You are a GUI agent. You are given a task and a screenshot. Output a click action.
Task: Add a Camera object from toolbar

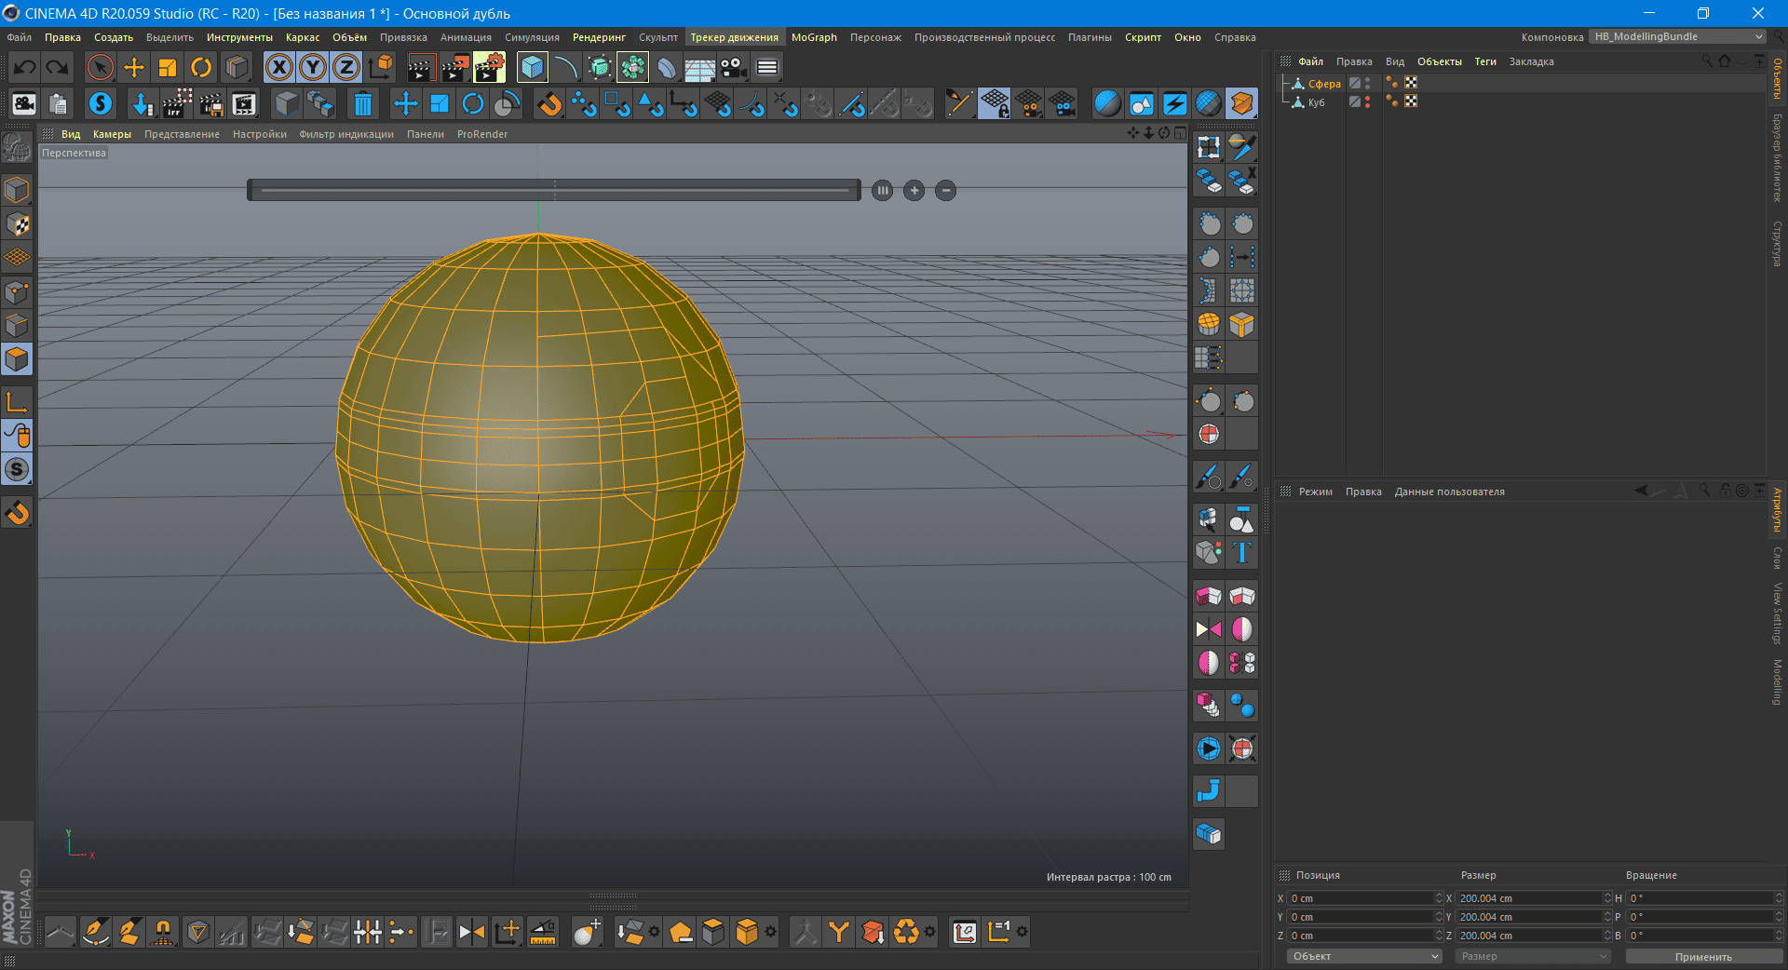coord(734,67)
